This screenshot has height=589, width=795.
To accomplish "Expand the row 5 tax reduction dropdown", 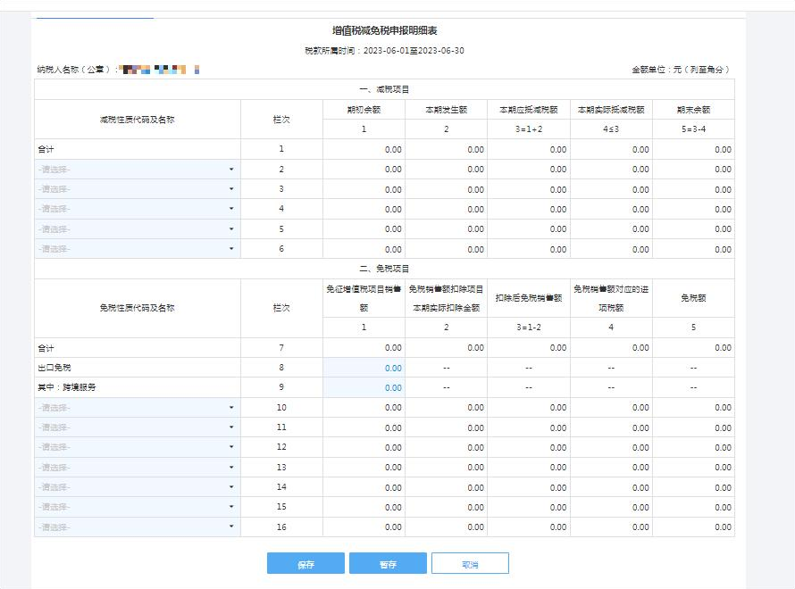I will pyautogui.click(x=138, y=229).
